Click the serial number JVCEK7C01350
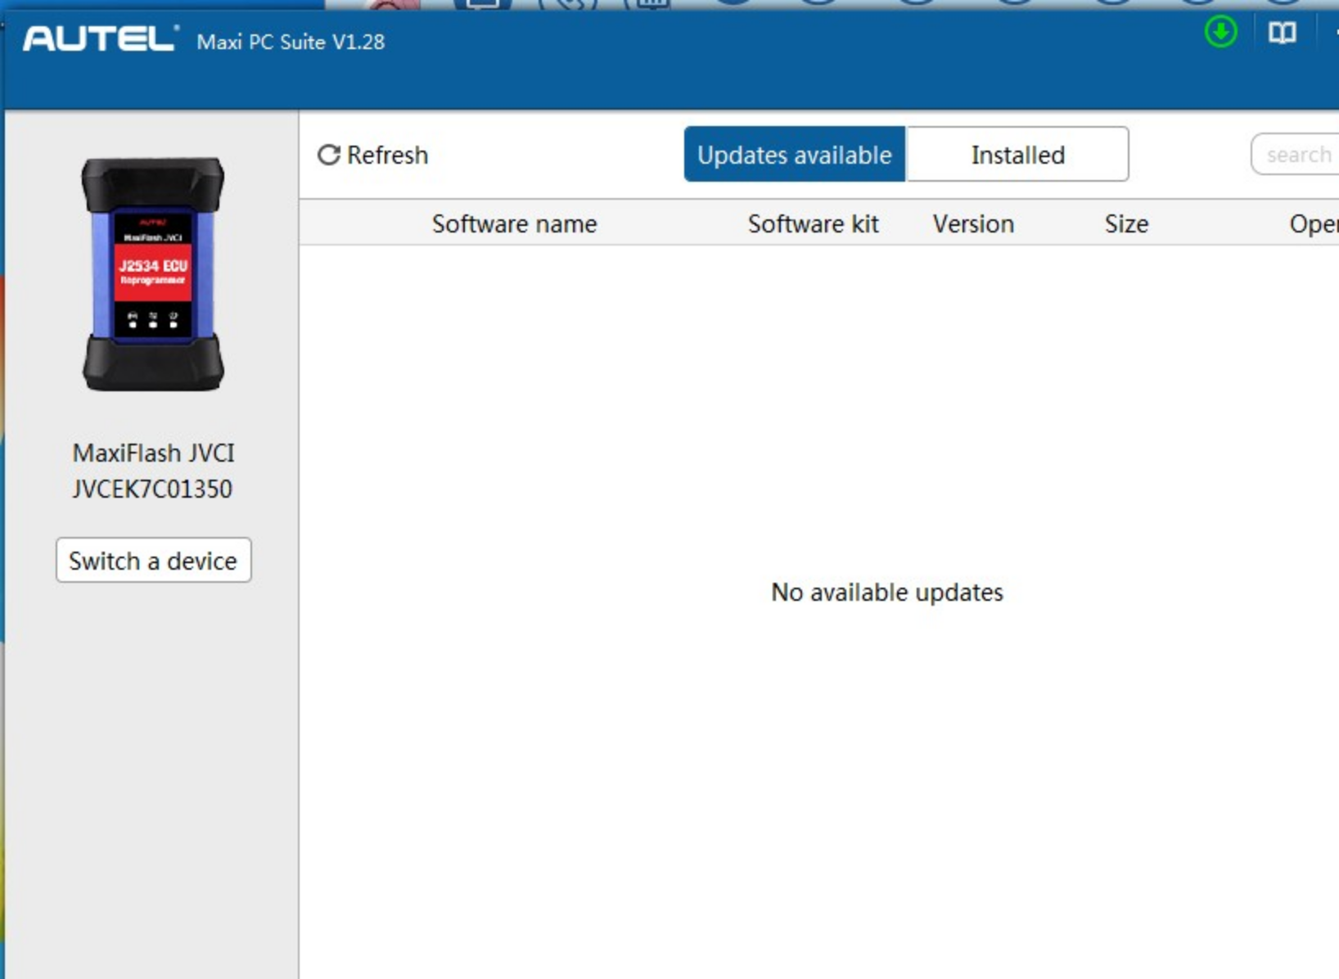The image size is (1339, 979). coord(152,489)
